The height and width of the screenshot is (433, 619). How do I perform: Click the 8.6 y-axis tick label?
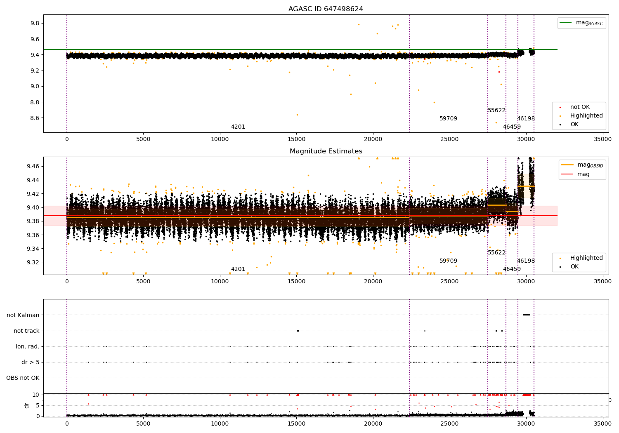coord(35,118)
